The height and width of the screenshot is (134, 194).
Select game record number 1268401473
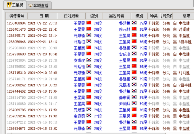click(16, 29)
